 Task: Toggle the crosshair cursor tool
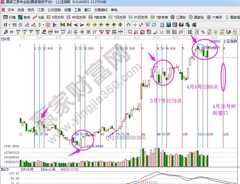tap(135, 24)
